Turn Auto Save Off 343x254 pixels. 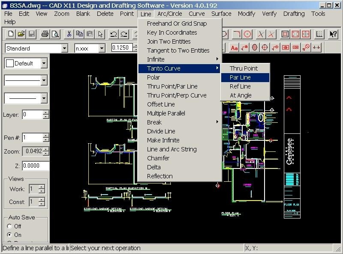coord(9,226)
